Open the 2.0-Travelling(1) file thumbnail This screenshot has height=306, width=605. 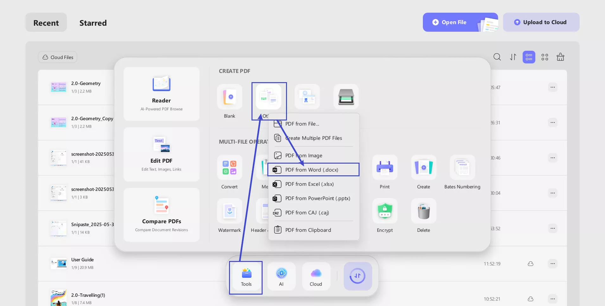click(59, 298)
